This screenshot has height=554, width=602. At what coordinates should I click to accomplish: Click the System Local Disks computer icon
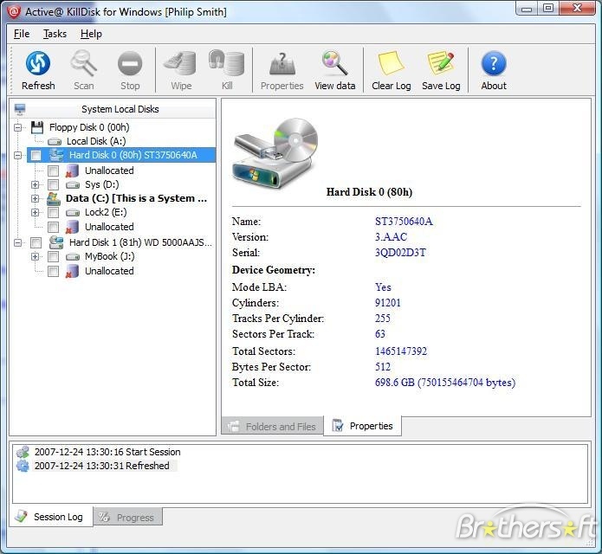pyautogui.click(x=20, y=109)
